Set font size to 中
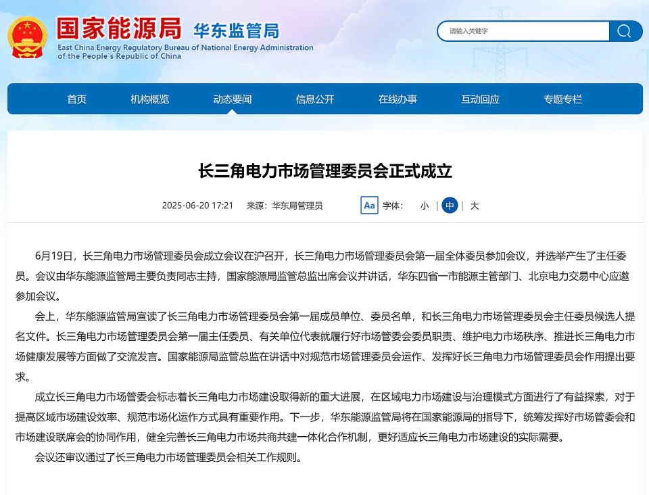 click(x=450, y=206)
